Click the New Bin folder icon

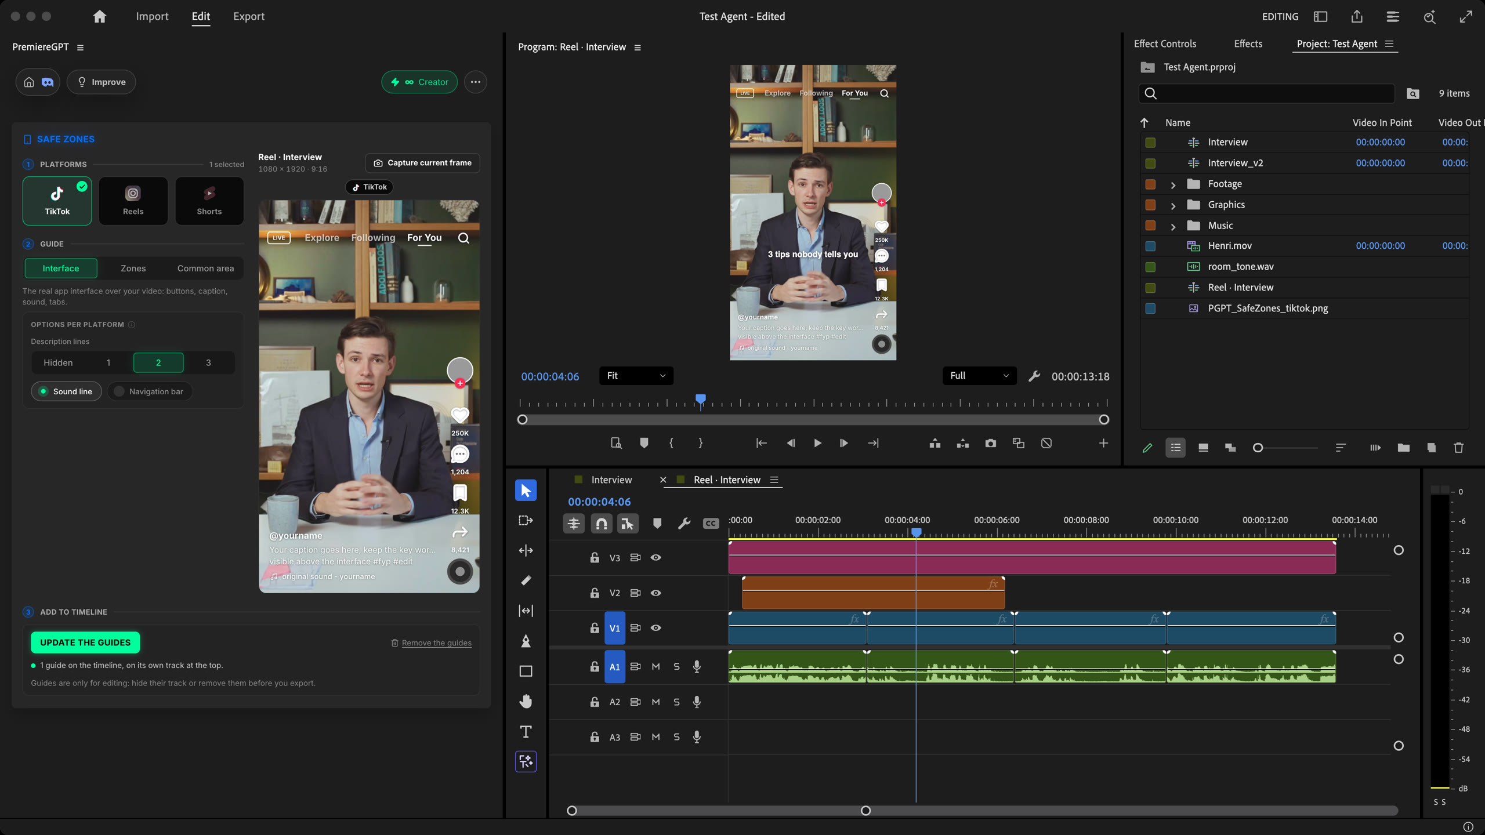pos(1403,448)
